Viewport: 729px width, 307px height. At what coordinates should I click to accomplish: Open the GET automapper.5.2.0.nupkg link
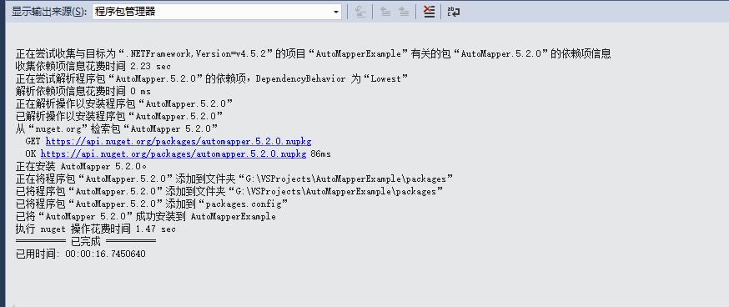click(x=178, y=141)
